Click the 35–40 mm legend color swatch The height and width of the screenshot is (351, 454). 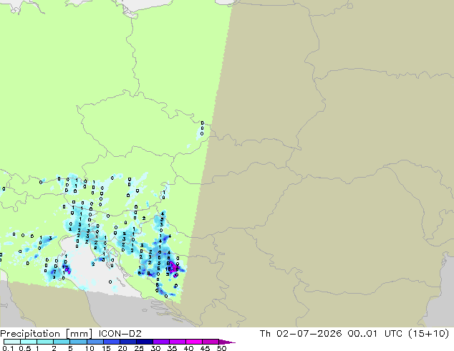[178, 342]
